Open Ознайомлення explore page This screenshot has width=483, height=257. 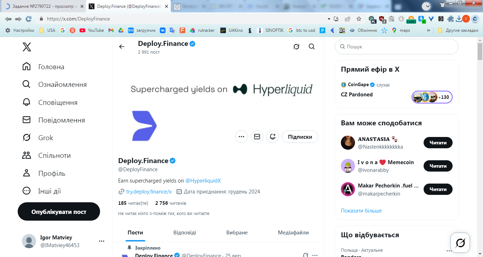pos(54,84)
